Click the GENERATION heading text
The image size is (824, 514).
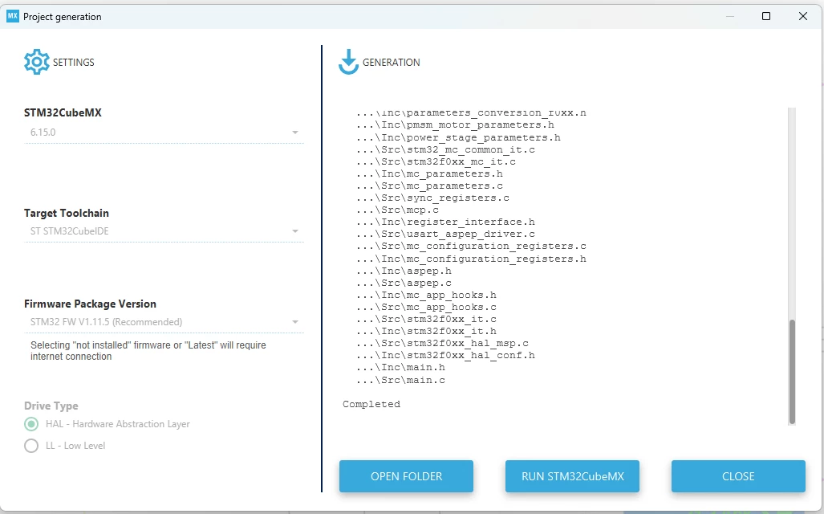[x=391, y=62]
